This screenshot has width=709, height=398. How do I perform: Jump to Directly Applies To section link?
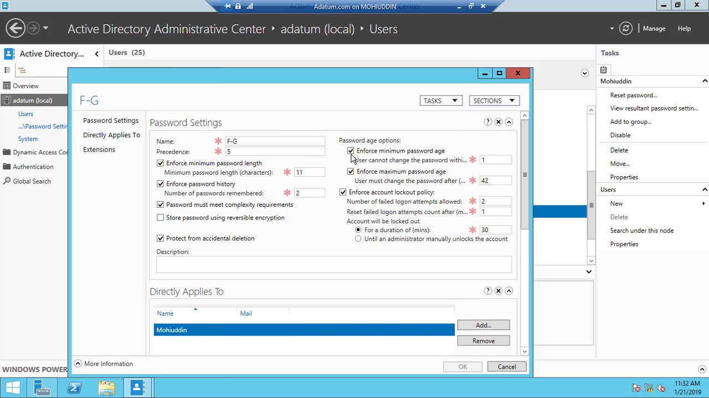pyautogui.click(x=111, y=135)
